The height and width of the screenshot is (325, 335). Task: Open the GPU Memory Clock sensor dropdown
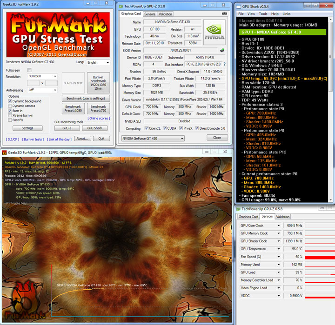(279, 233)
